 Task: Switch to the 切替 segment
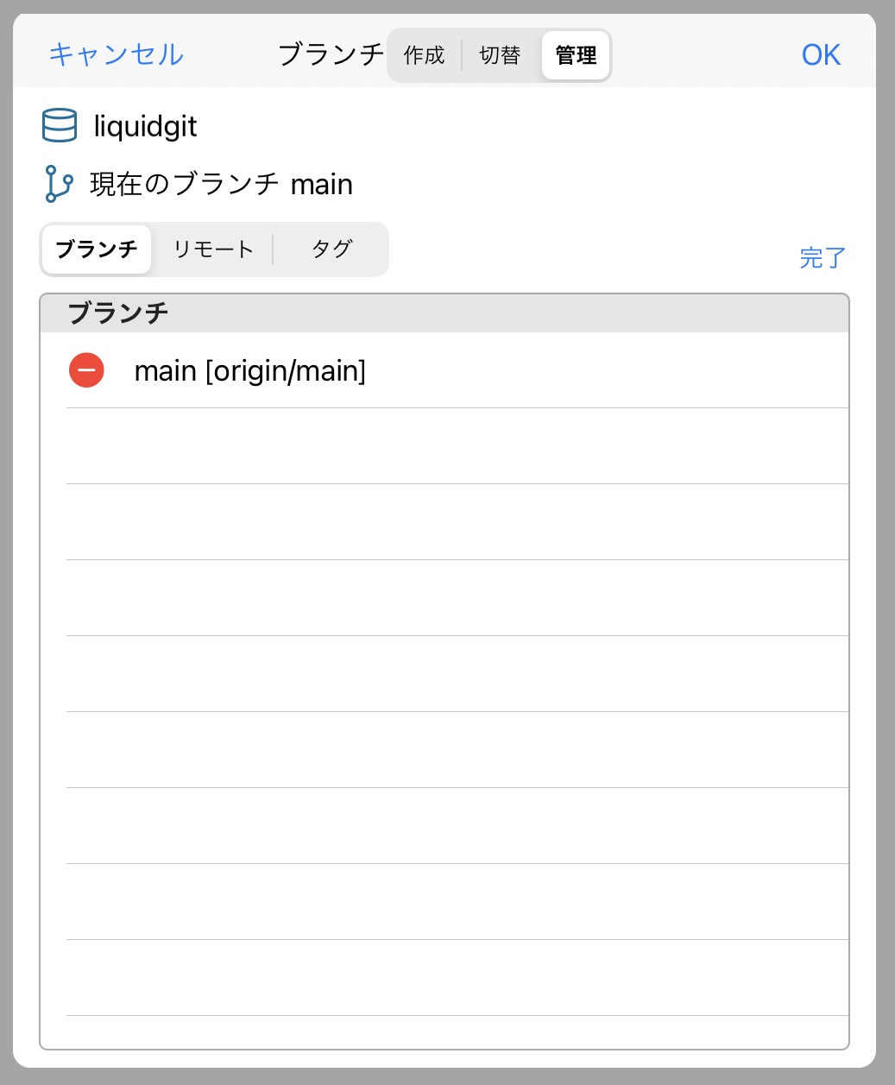(500, 55)
